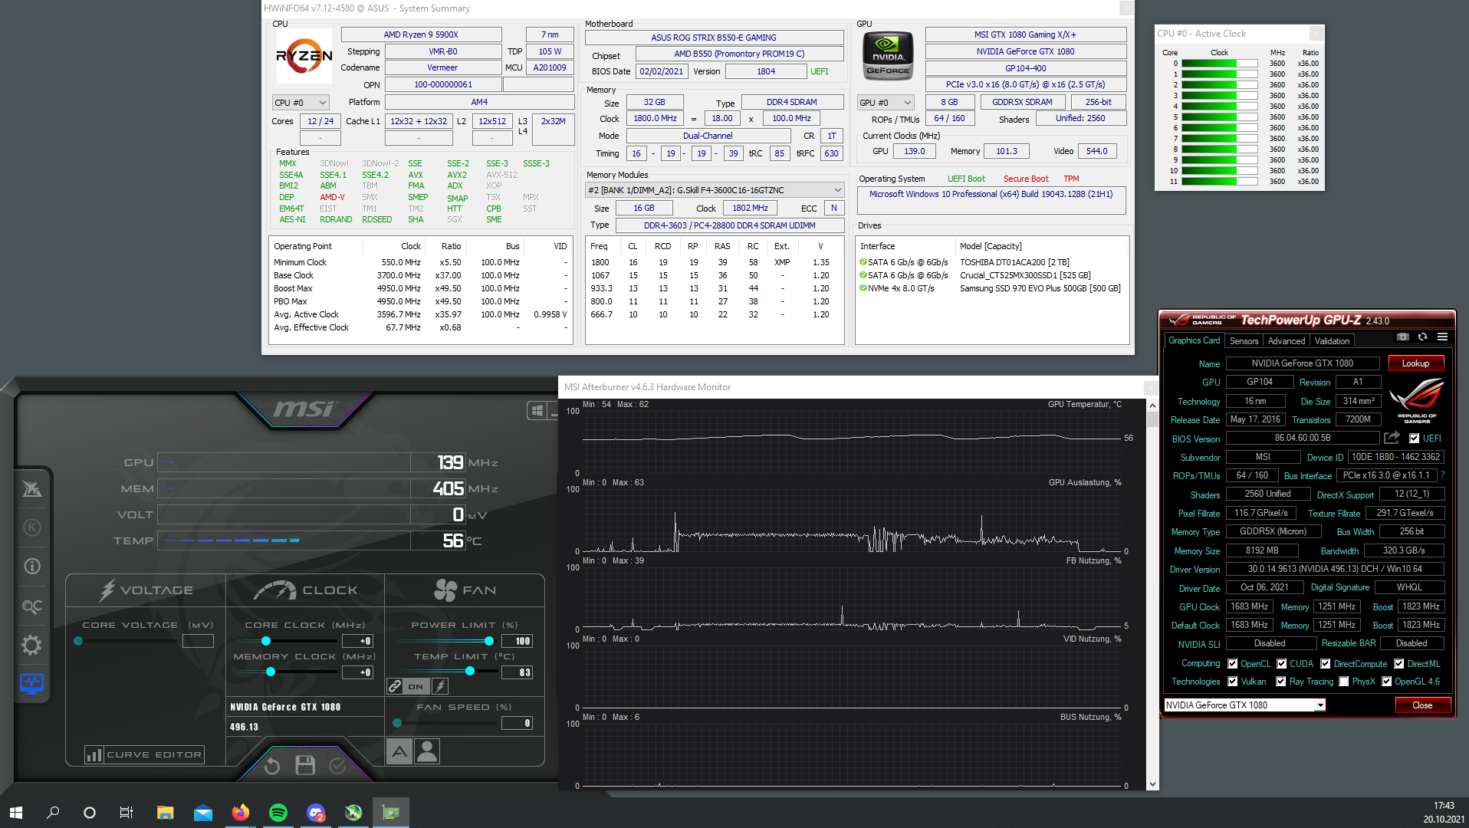1469x828 pixels.
Task: Open the GPU-Z hamburger menu
Action: point(1442,337)
